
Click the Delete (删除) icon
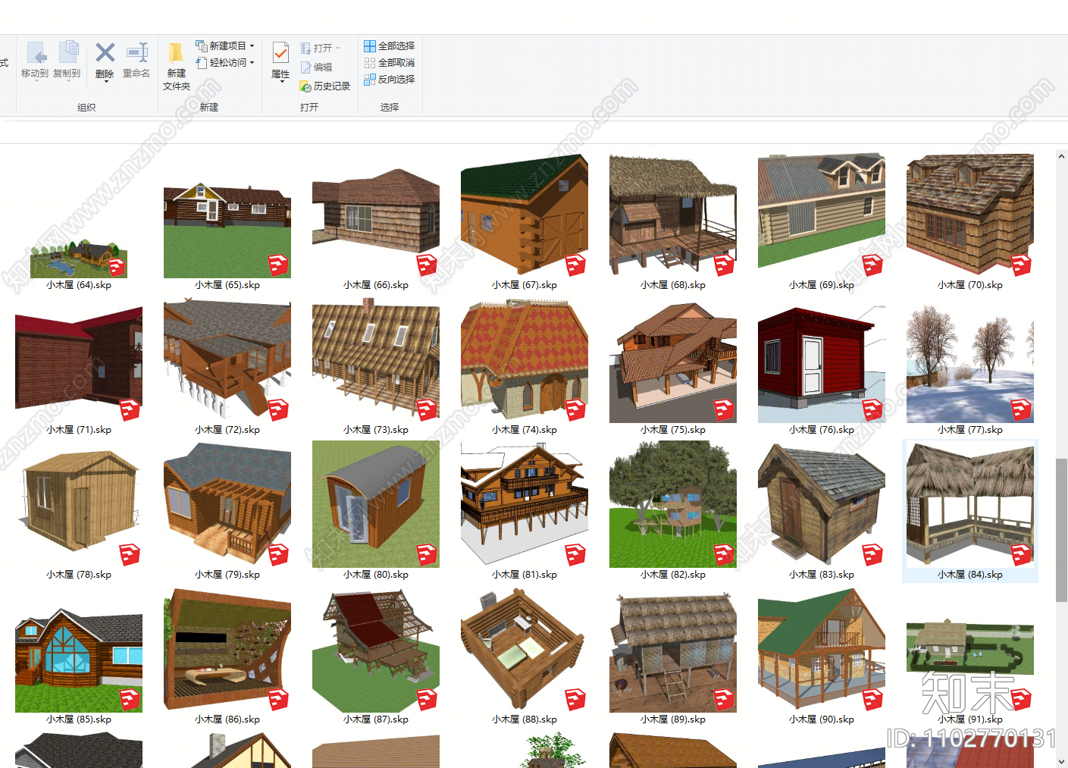pyautogui.click(x=105, y=52)
